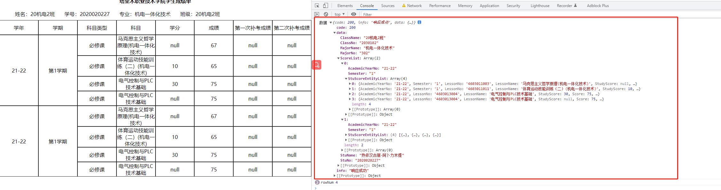
Task: Click the Recorder flask icon
Action: (575, 5)
